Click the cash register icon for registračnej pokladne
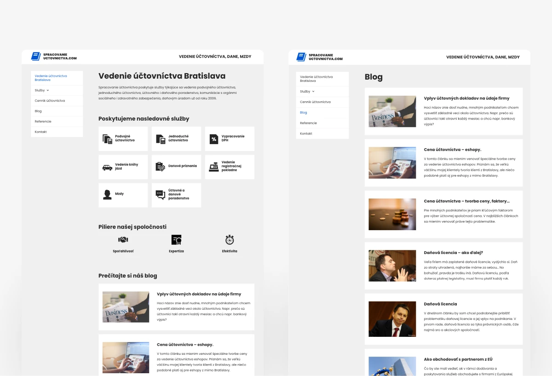Image resolution: width=552 pixels, height=376 pixels. pos(214,167)
